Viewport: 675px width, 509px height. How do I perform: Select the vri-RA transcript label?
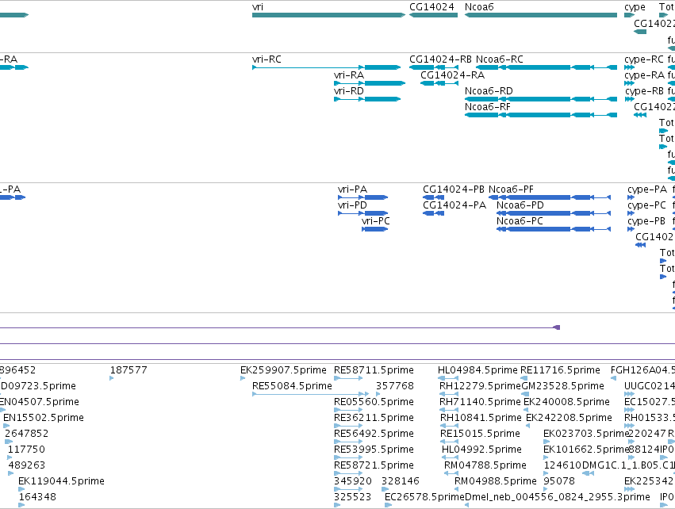click(x=349, y=75)
